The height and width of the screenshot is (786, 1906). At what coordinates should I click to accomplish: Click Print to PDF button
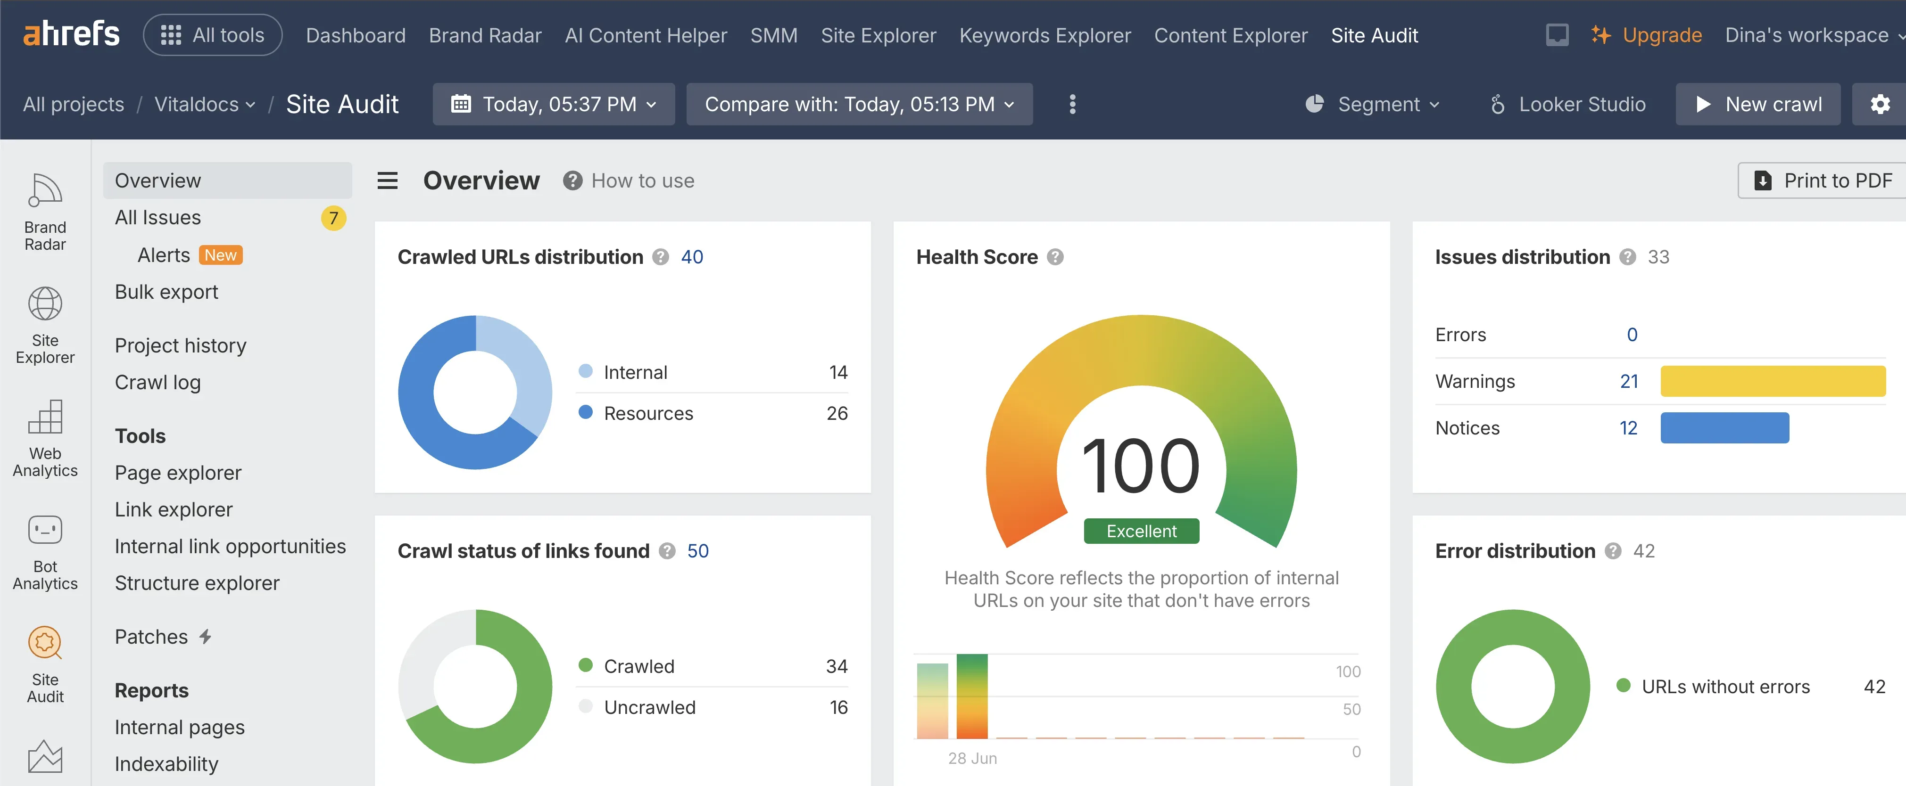tap(1823, 180)
